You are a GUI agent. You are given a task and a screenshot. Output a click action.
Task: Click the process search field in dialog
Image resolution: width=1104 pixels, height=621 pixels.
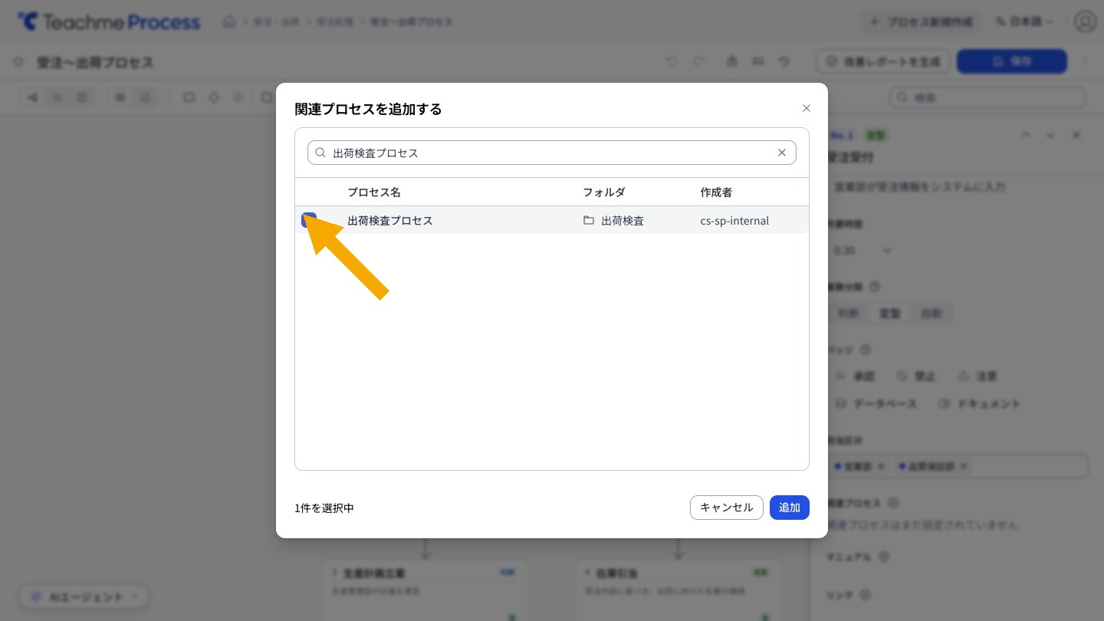coord(551,153)
